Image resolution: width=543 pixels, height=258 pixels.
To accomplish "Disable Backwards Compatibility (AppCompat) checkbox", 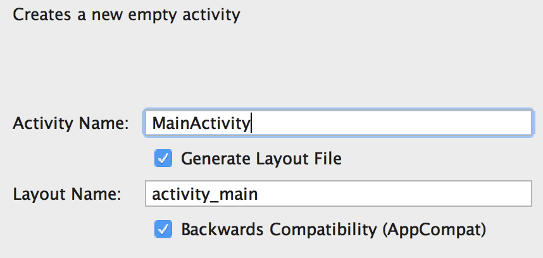I will tap(163, 228).
